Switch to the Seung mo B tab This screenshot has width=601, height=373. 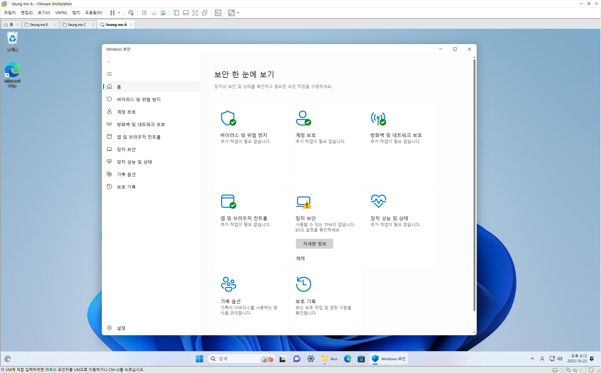pos(39,25)
